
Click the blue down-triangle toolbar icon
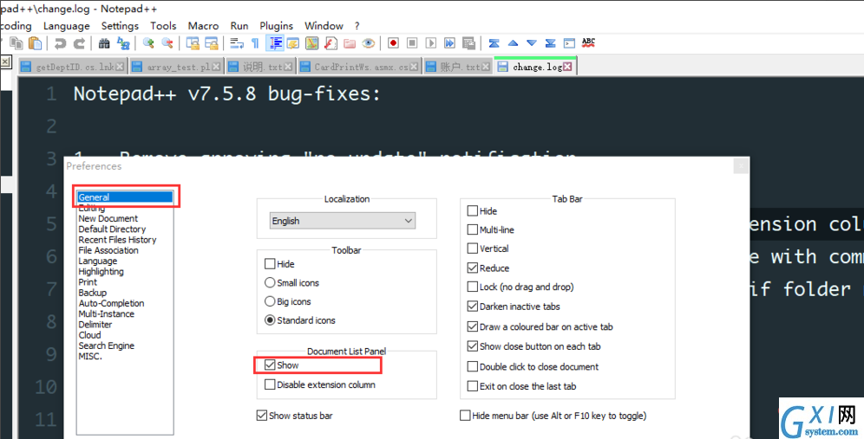(x=532, y=43)
